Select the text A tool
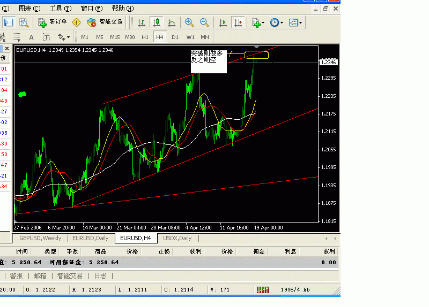Screen dimensions: 429x307 point(32,37)
